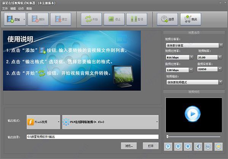Mute audio with the speaker icon

198,146
